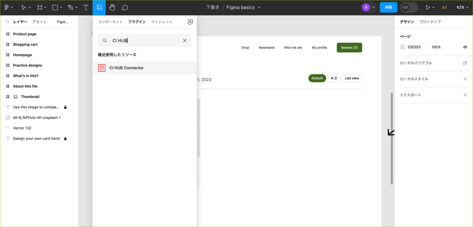Viewport: 473px width, 227px height.
Task: Add a local style with plus
Action: point(465,79)
